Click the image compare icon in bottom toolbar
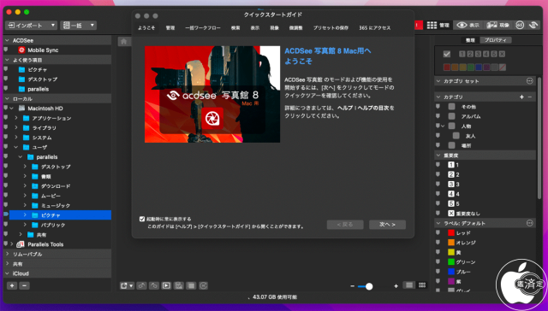The height and width of the screenshot is (311, 548). click(179, 285)
